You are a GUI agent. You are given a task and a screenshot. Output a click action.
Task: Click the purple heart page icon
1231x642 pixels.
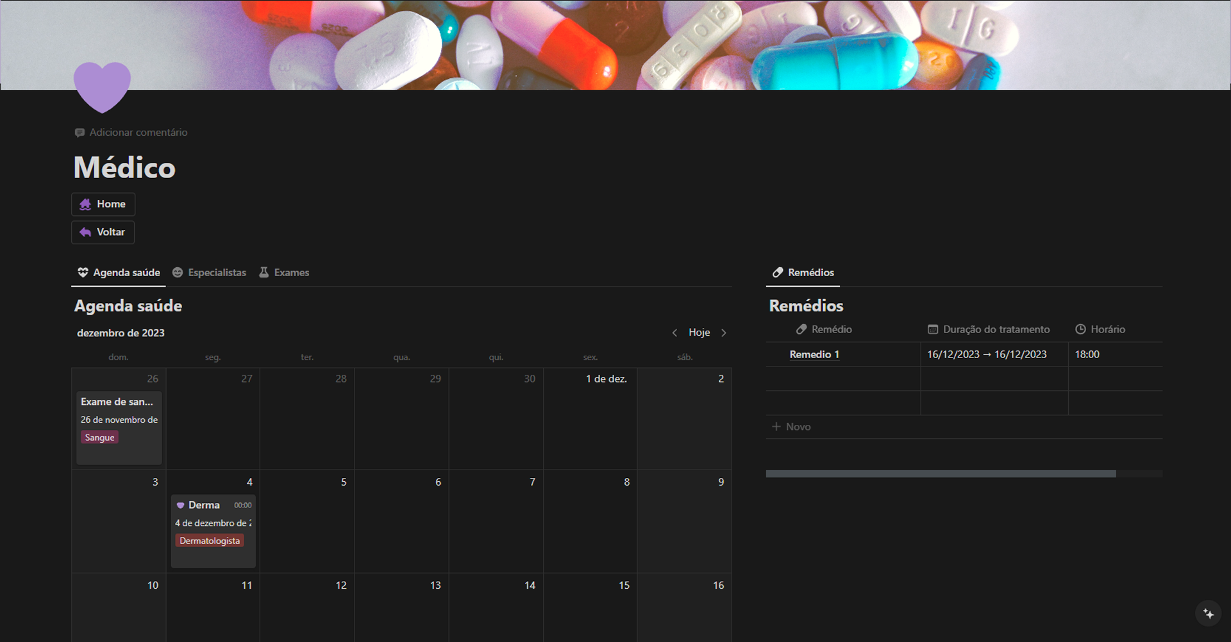click(x=102, y=87)
